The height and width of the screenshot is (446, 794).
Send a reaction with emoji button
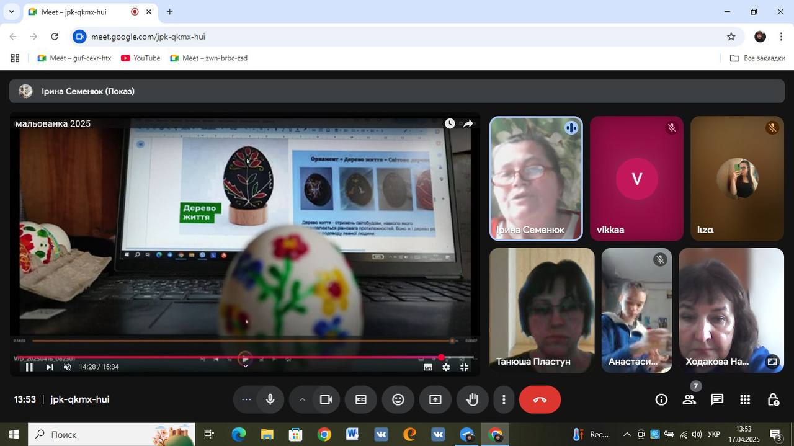[398, 400]
